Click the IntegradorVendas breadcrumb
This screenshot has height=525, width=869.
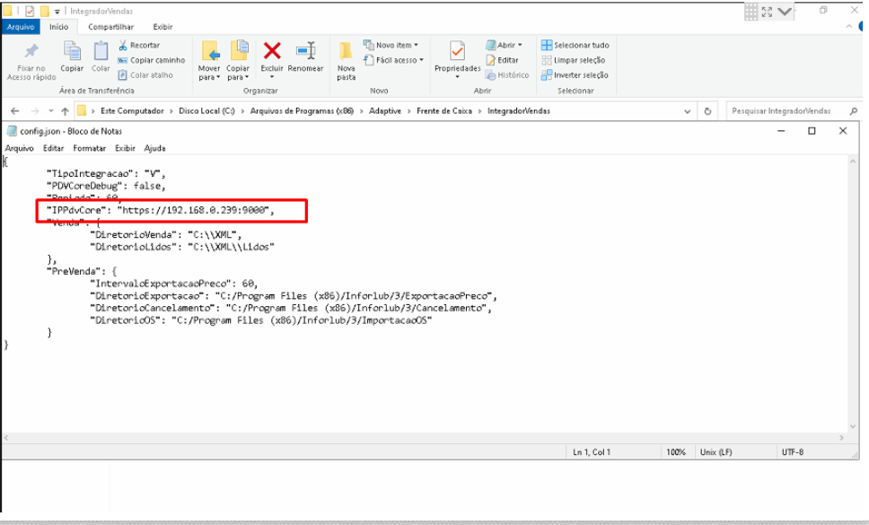tap(519, 110)
